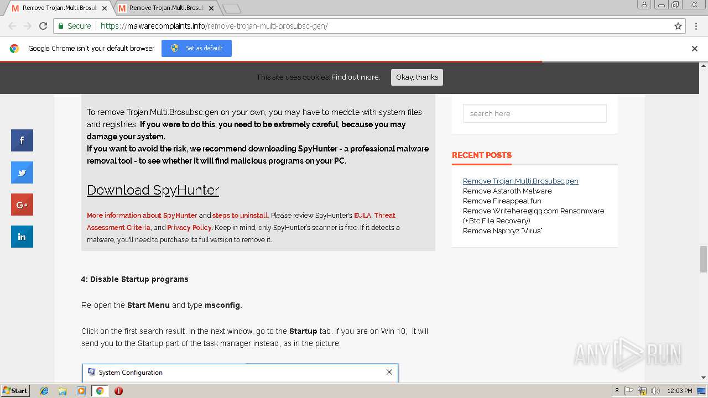Launch media player from taskbar

(81, 391)
